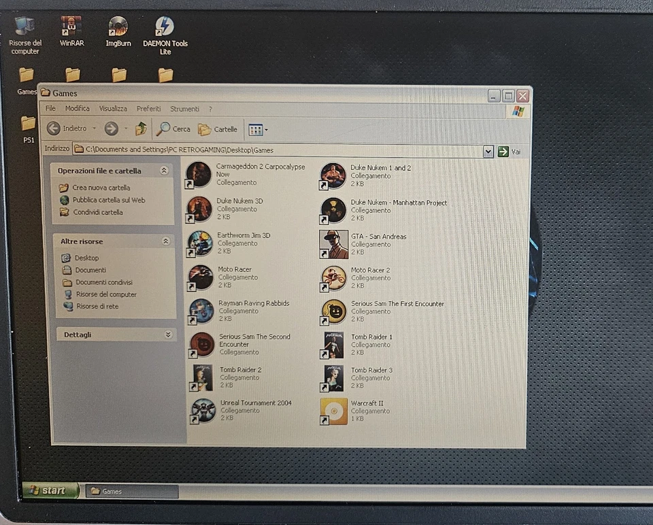Screen dimensions: 653x525
Task: Open the forward history dropdown arrow
Action: [126, 129]
